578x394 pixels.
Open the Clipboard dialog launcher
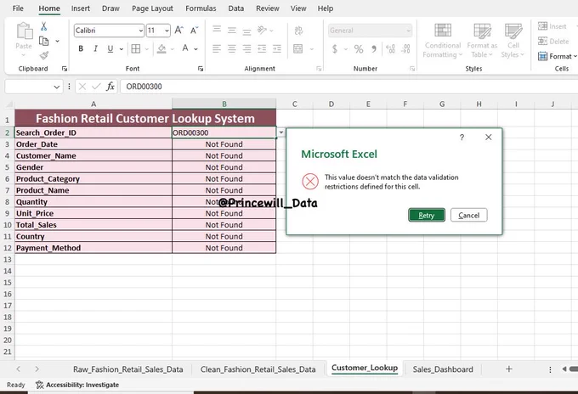click(x=65, y=69)
